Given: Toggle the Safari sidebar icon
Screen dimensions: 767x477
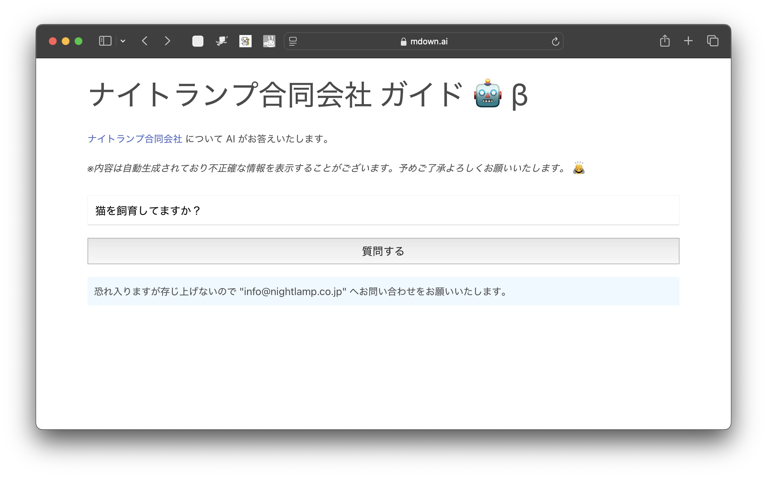Looking at the screenshot, I should pyautogui.click(x=105, y=41).
